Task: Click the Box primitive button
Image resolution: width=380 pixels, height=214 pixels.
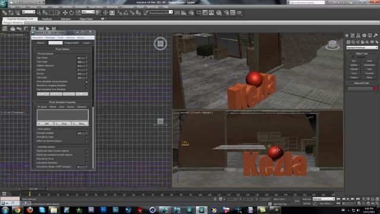Action: pyautogui.click(x=354, y=61)
